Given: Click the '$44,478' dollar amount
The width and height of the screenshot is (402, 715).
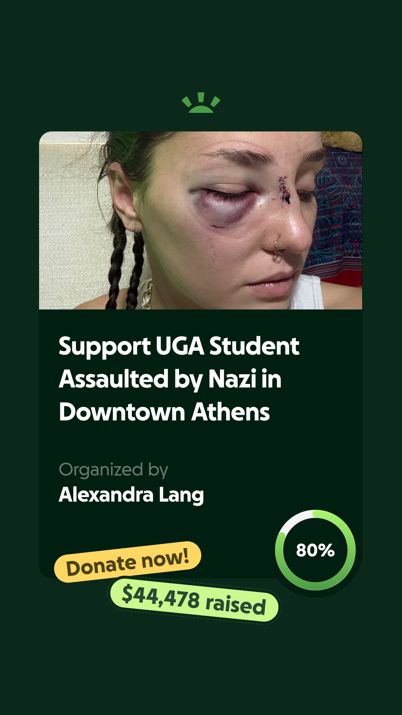Looking at the screenshot, I should point(160,596).
